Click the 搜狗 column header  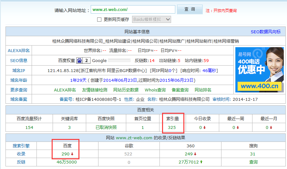[x=253, y=146]
